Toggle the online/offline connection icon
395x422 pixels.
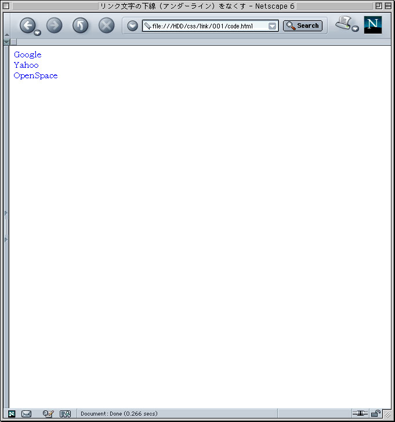pos(360,413)
